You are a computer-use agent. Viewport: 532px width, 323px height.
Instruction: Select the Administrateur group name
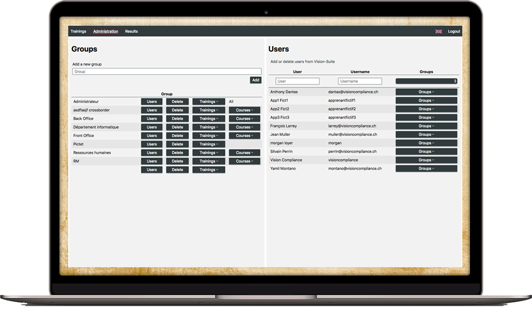point(86,102)
